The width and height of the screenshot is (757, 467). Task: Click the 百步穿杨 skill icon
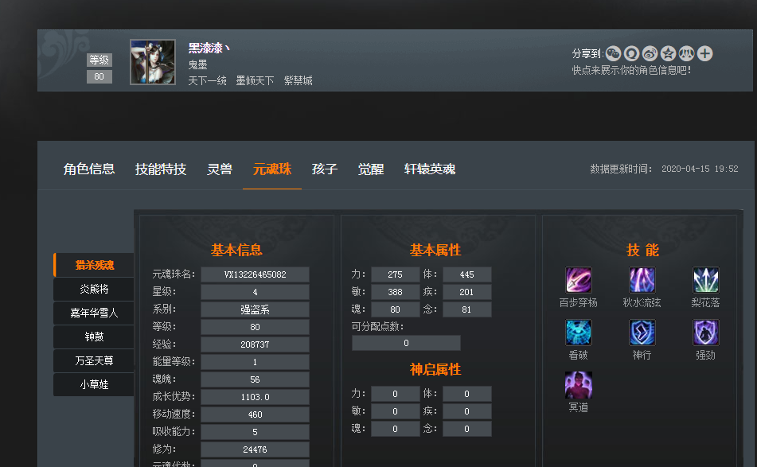coord(579,280)
